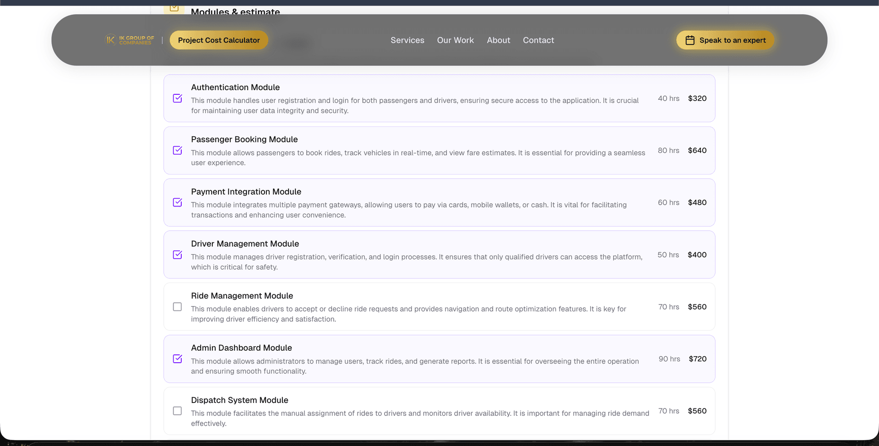Click the calendar icon in Speak to an expert
This screenshot has height=446, width=879.
[x=690, y=40]
